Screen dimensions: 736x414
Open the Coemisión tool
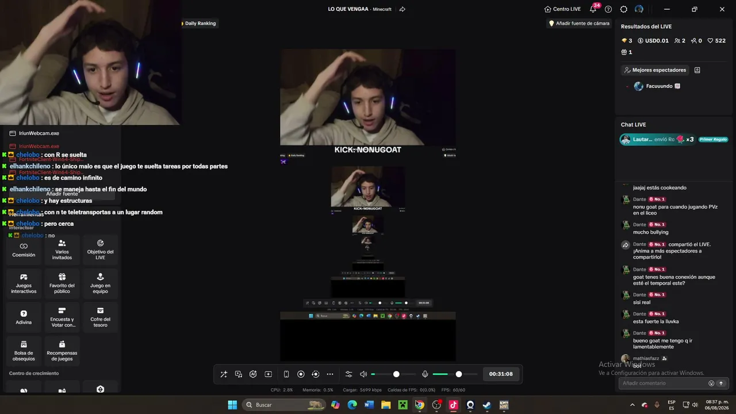(x=24, y=250)
